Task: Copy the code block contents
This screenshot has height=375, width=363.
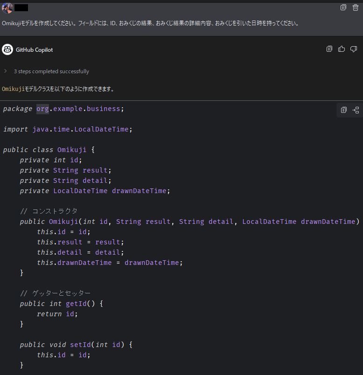Action: pyautogui.click(x=343, y=110)
